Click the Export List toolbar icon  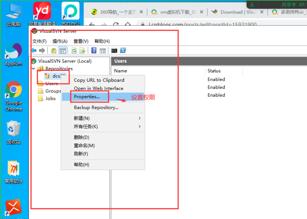pos(82,51)
